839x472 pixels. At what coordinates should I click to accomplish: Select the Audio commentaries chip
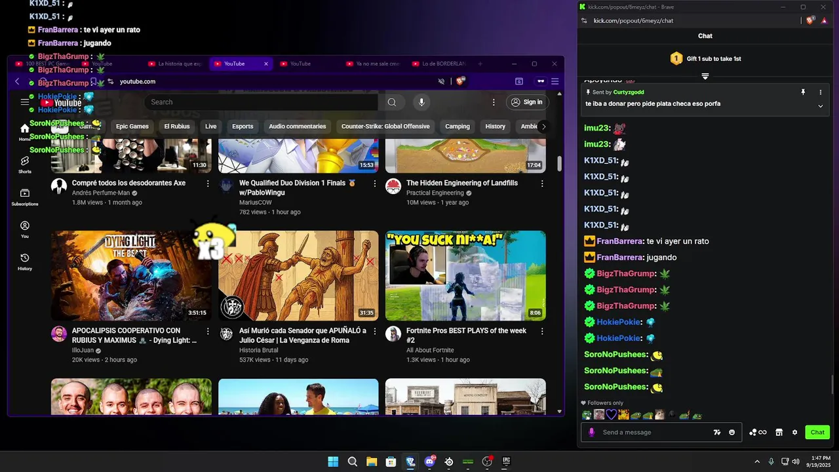(x=297, y=127)
